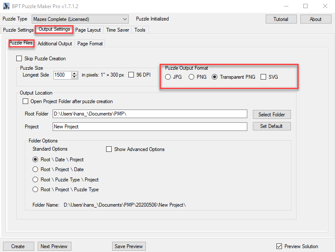This screenshot has height=252, width=335.
Task: Click the Project name field
Action: [150, 127]
